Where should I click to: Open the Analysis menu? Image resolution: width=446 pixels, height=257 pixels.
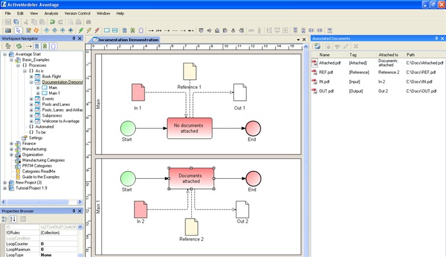pos(51,14)
